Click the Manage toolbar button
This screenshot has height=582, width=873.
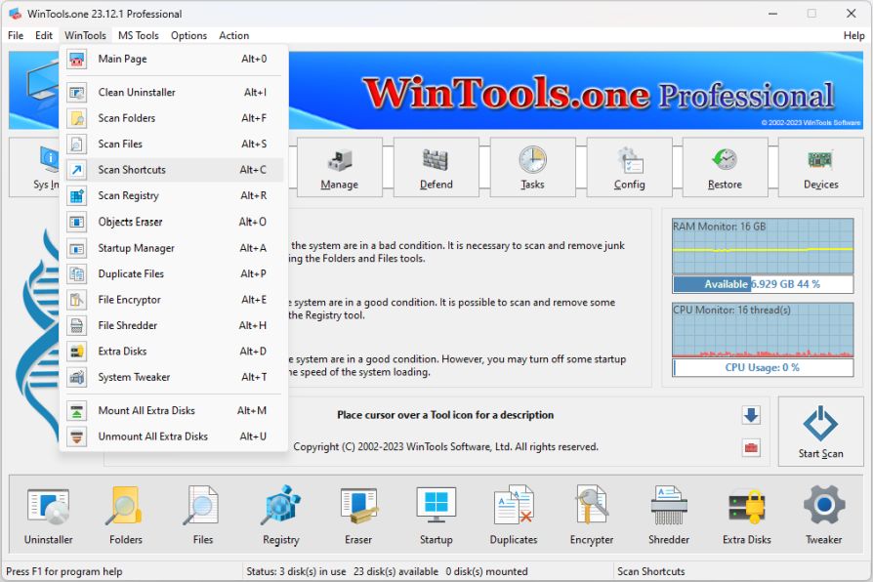tap(340, 168)
